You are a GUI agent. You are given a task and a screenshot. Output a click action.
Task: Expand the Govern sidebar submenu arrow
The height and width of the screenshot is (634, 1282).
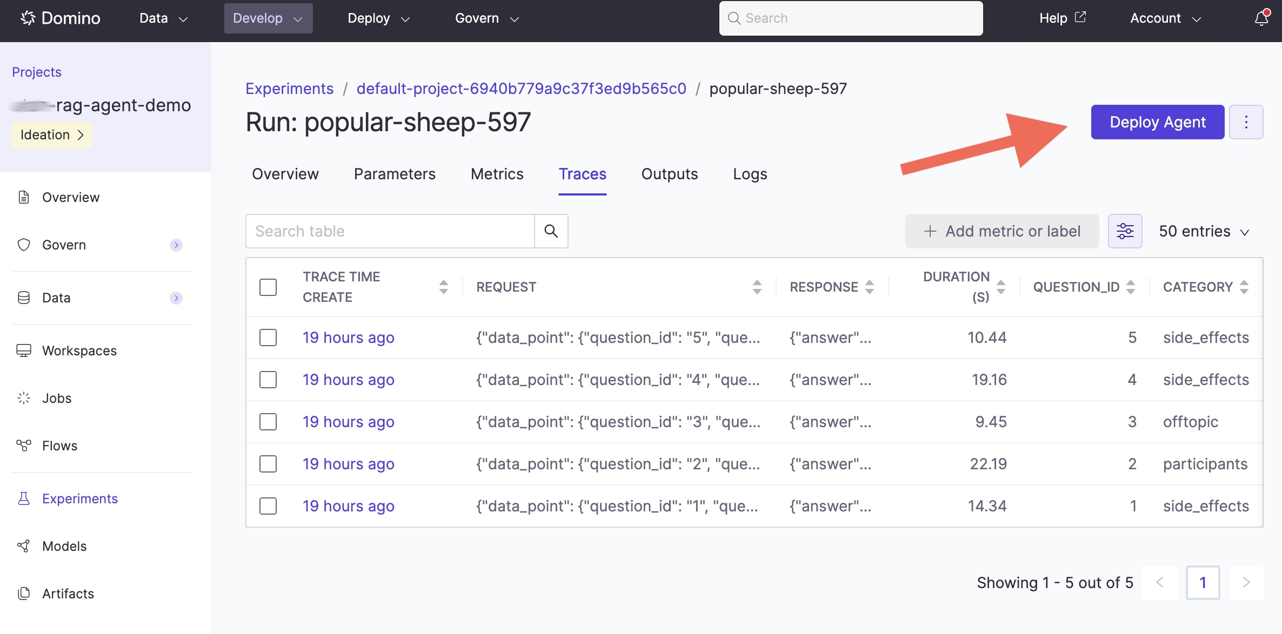pyautogui.click(x=176, y=245)
